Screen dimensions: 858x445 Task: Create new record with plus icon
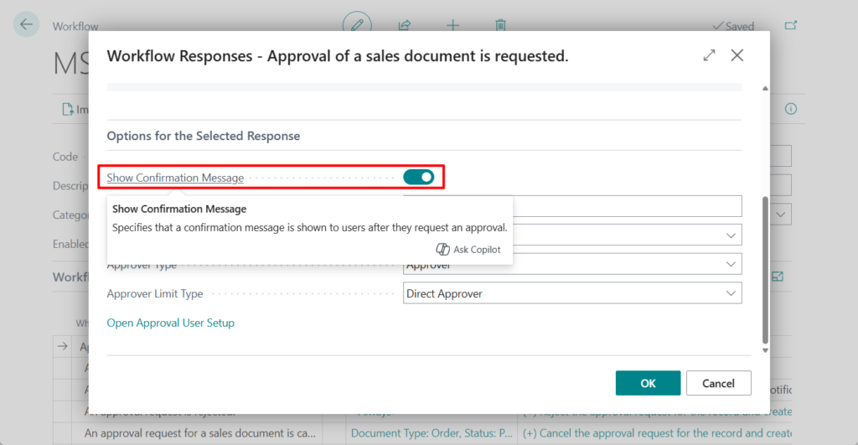coord(452,25)
